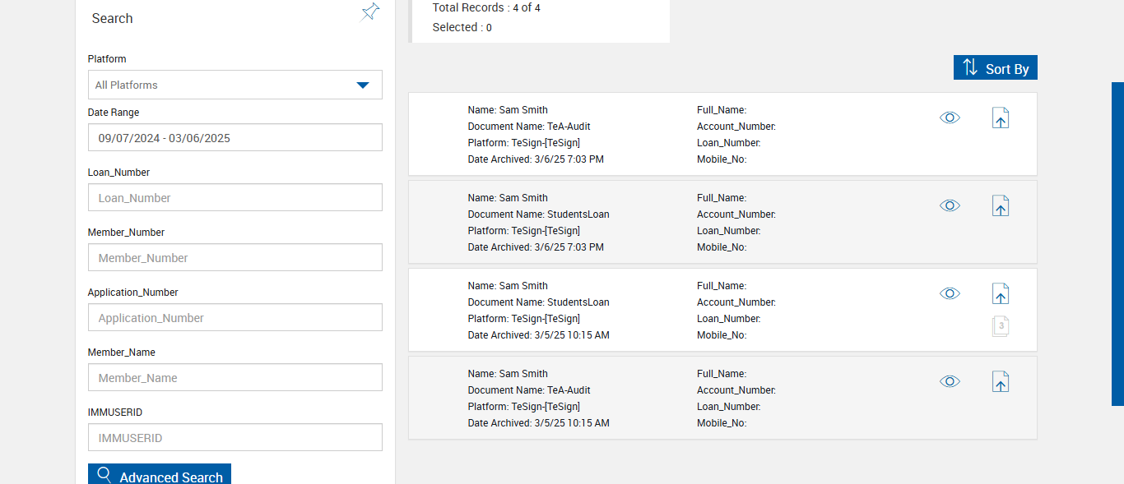Click into the Application_Number field

tap(235, 318)
